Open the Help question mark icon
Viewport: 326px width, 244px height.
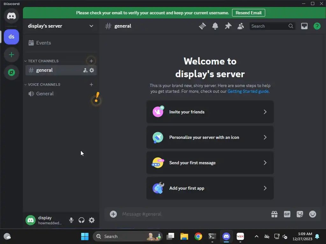317,26
